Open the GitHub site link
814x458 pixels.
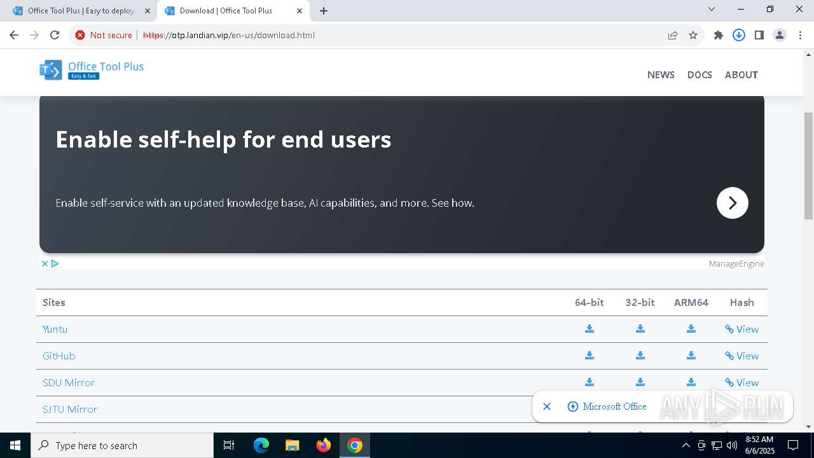click(59, 356)
